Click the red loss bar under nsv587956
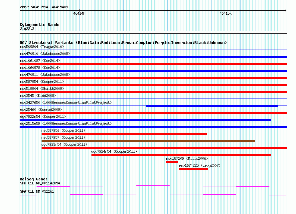 pos(124,134)
